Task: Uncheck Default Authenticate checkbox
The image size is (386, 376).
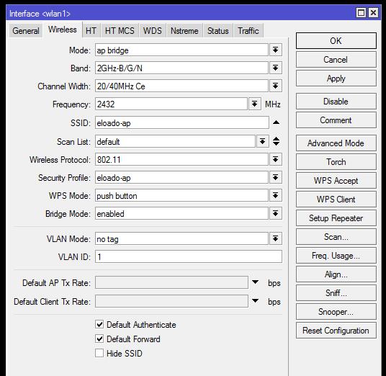Action: [x=99, y=324]
